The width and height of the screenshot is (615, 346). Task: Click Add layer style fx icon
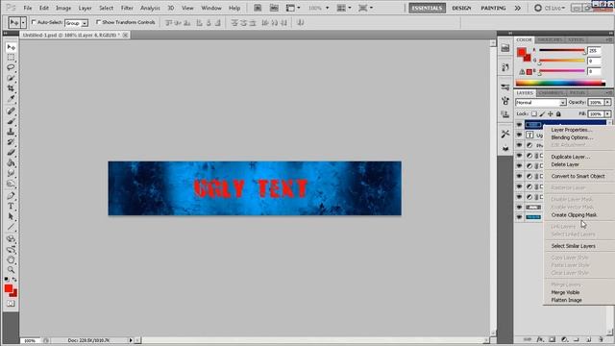click(x=540, y=339)
